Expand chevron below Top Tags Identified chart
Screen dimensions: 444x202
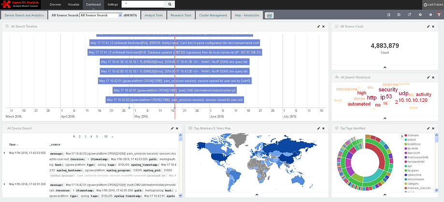(385, 194)
